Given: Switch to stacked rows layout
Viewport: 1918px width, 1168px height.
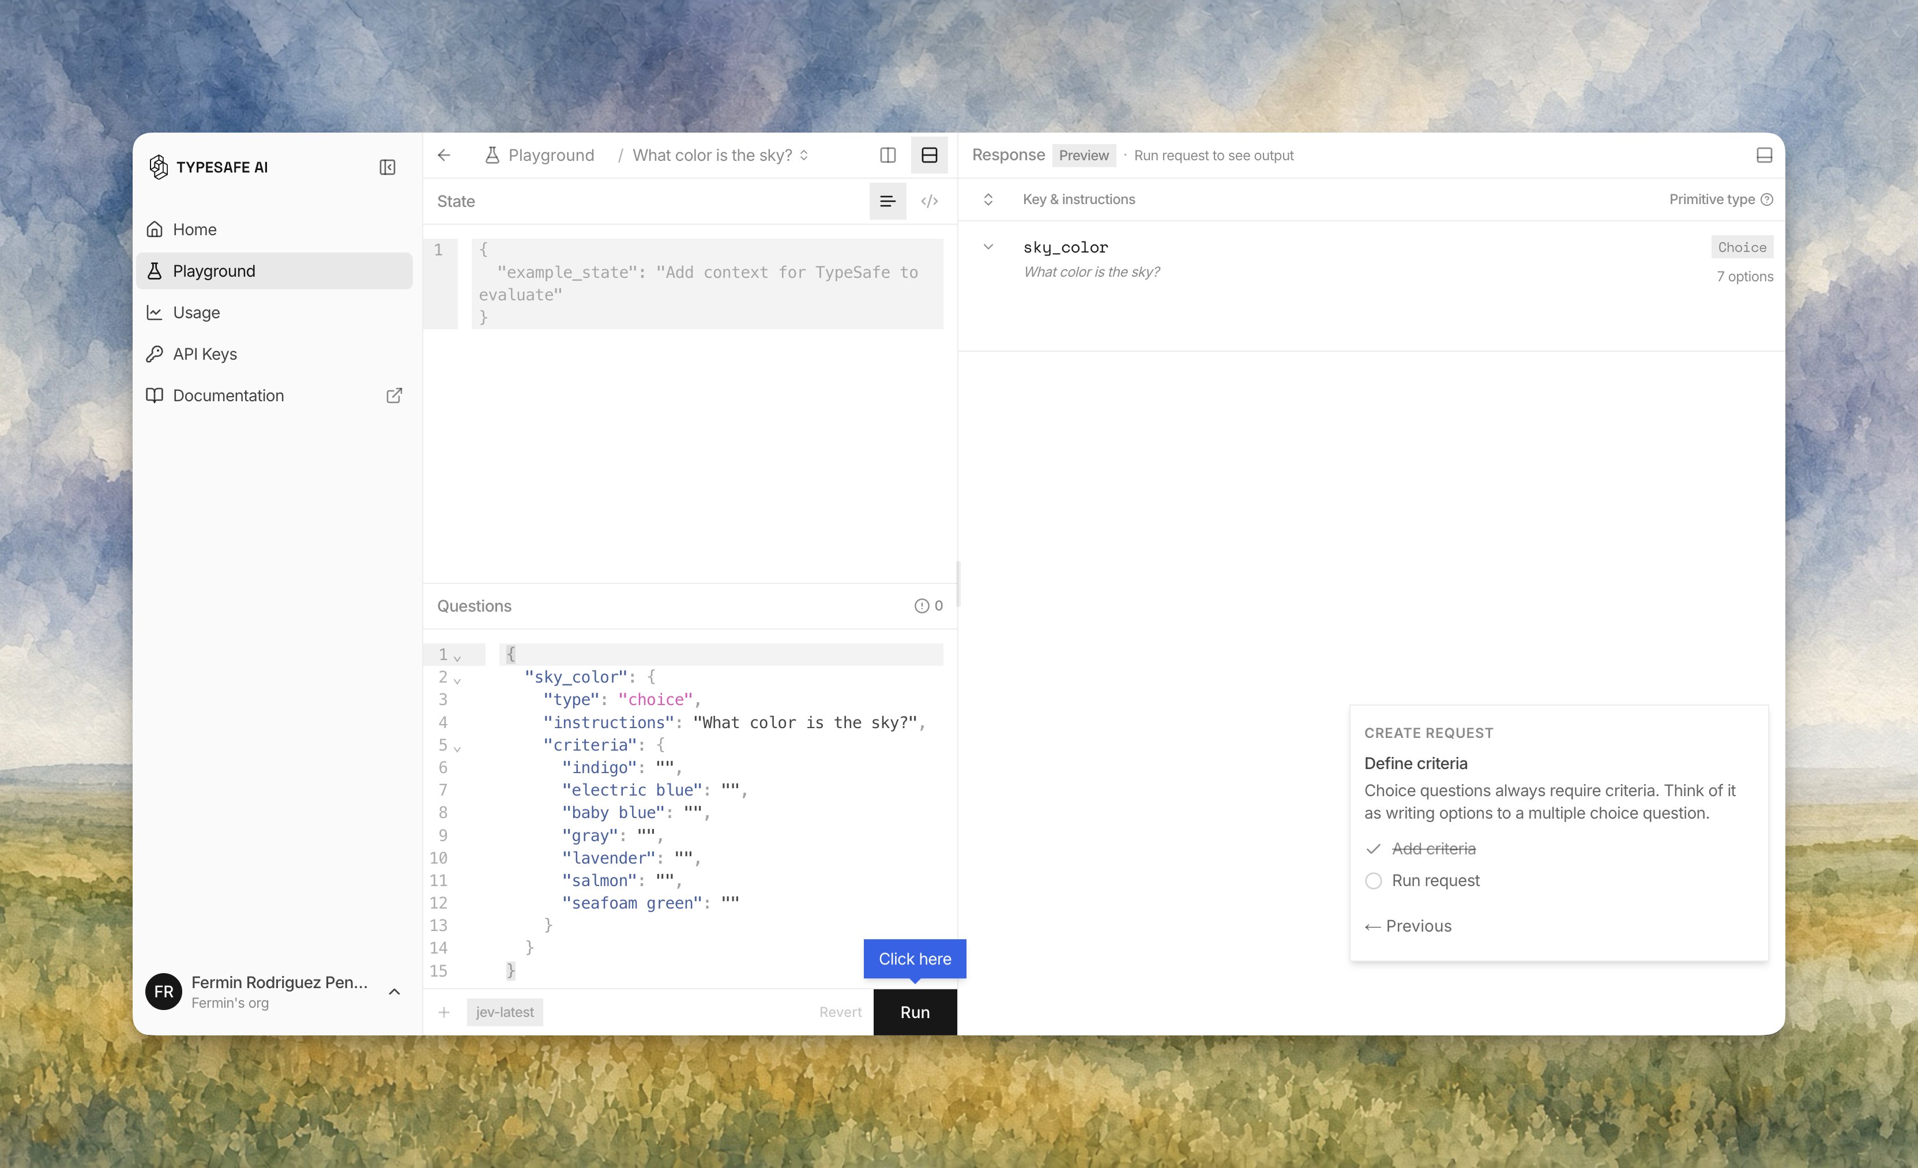Looking at the screenshot, I should point(928,155).
